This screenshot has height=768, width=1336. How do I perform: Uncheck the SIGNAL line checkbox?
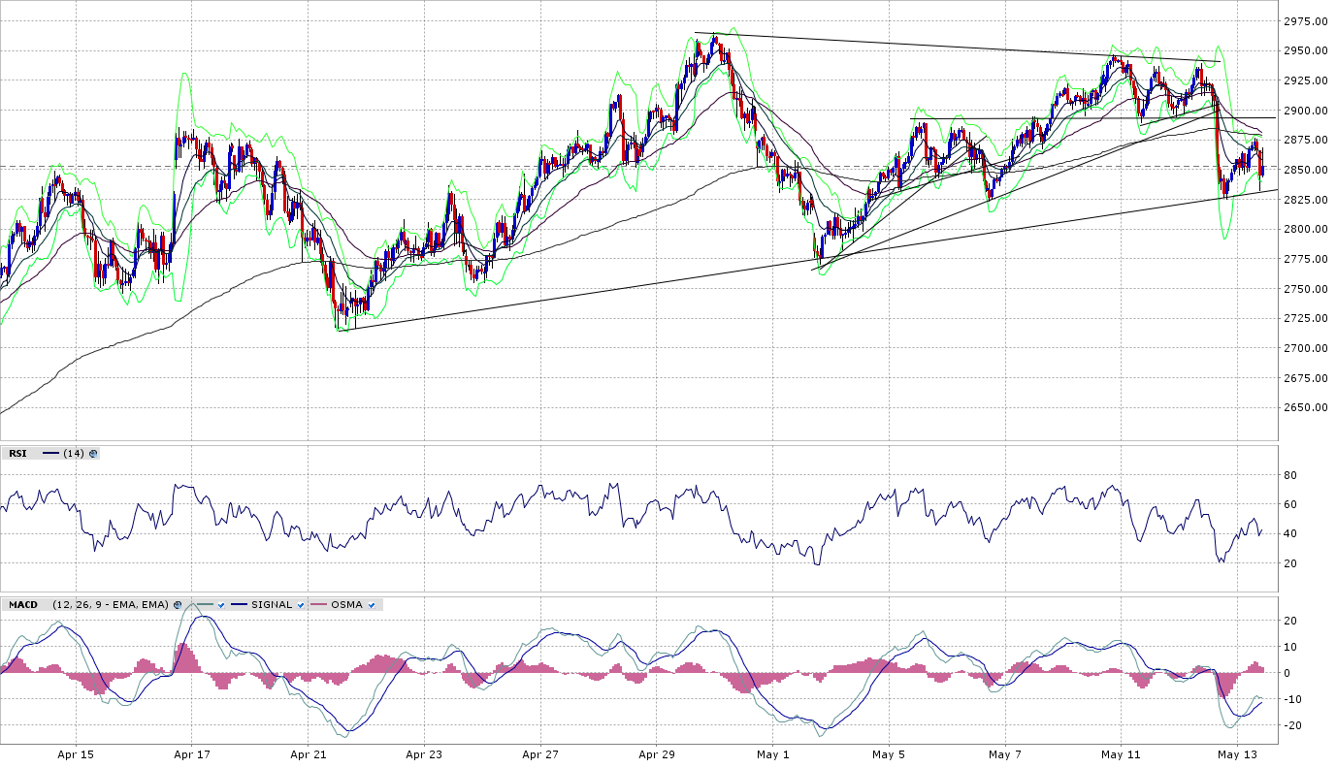[301, 605]
